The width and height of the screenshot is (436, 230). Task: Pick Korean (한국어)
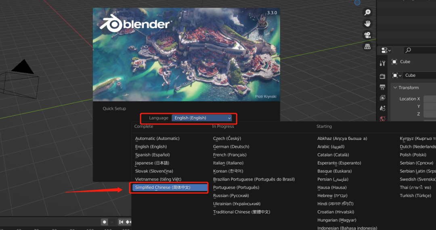pos(228,171)
